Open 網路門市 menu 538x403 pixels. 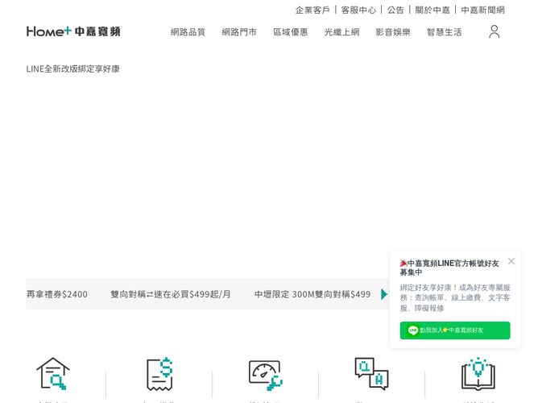pos(239,32)
